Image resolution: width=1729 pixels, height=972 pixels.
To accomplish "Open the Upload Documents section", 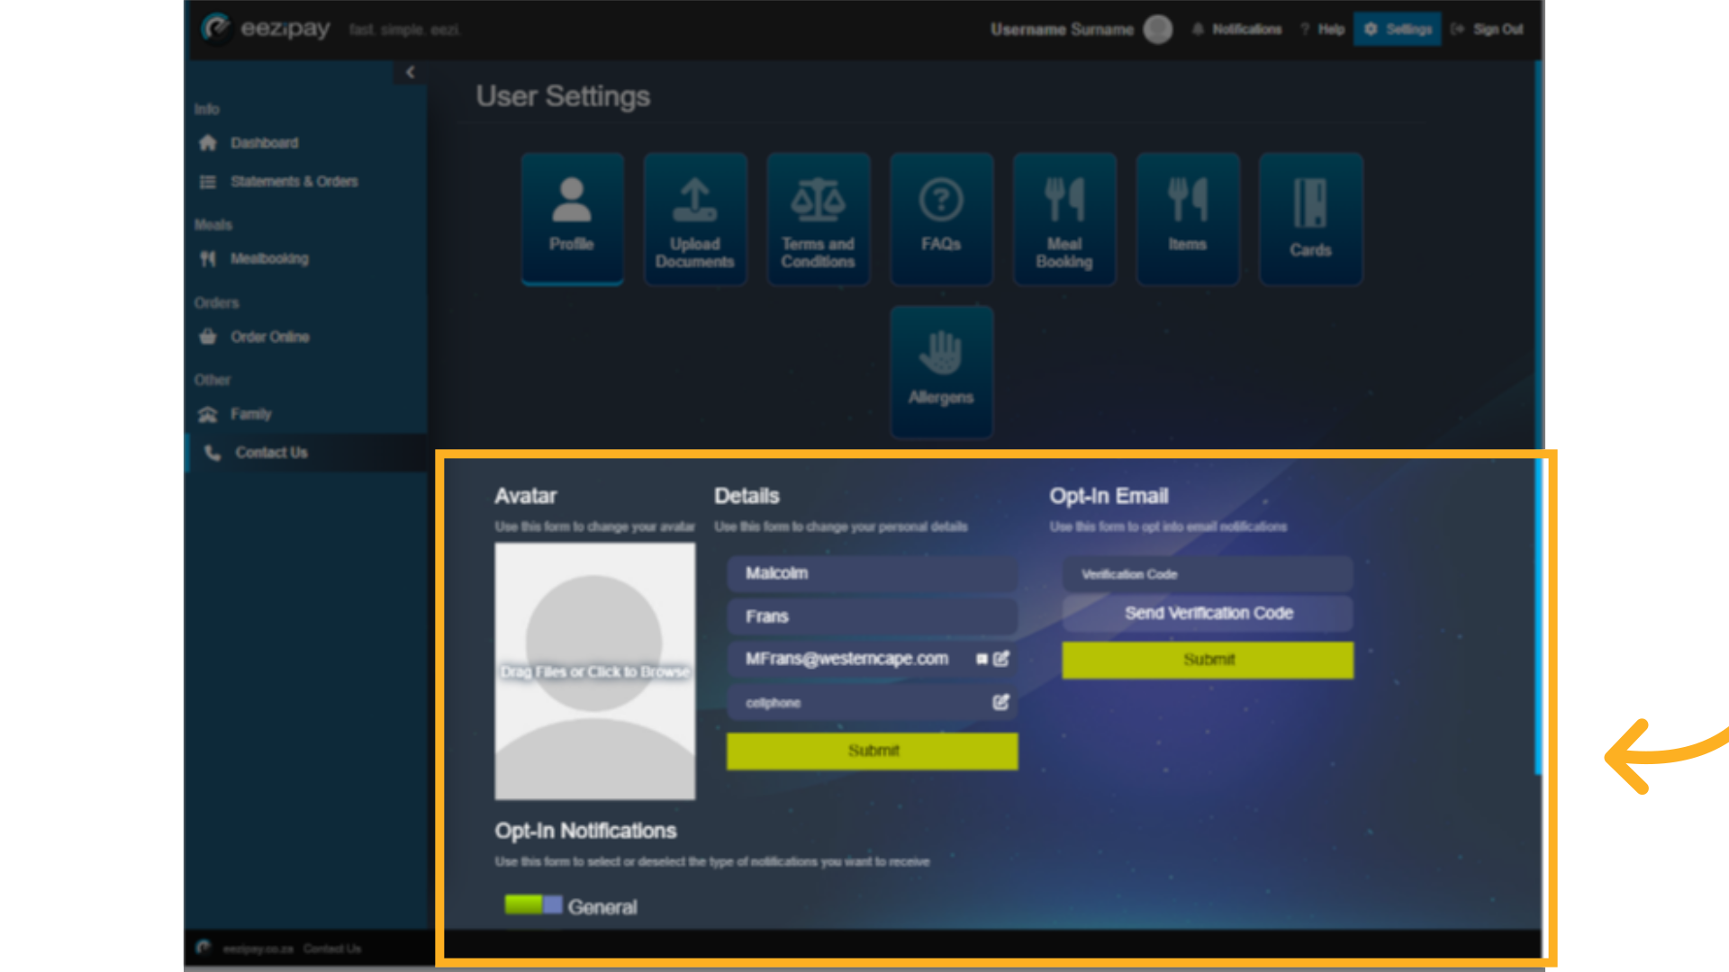I will [694, 218].
